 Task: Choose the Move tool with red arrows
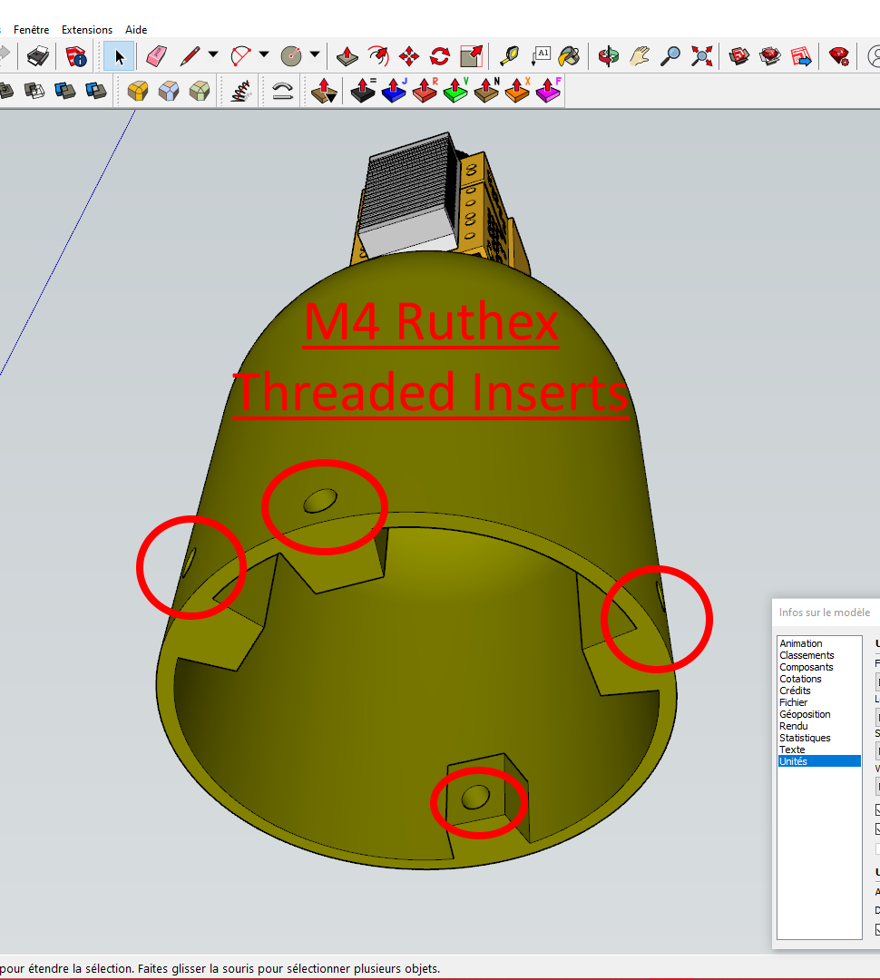[x=409, y=56]
